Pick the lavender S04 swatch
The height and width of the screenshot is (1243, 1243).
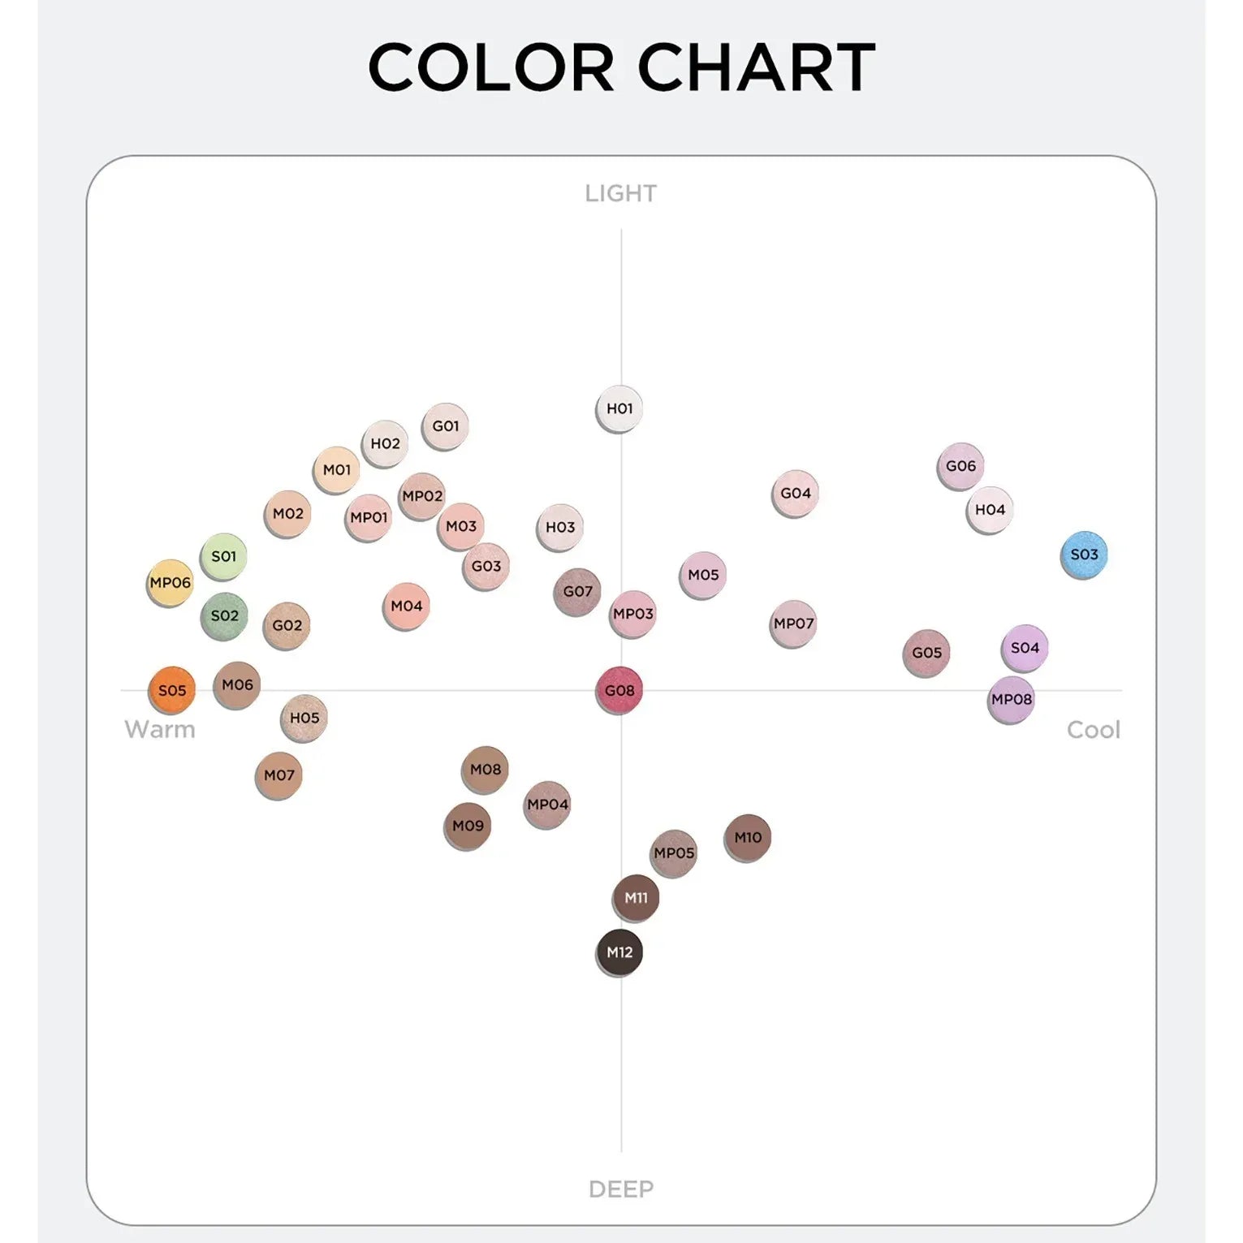1025,648
